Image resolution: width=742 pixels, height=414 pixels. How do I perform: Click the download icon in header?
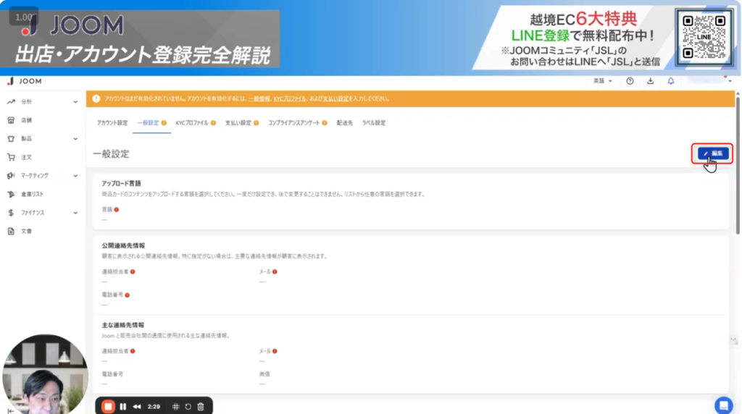coord(650,81)
